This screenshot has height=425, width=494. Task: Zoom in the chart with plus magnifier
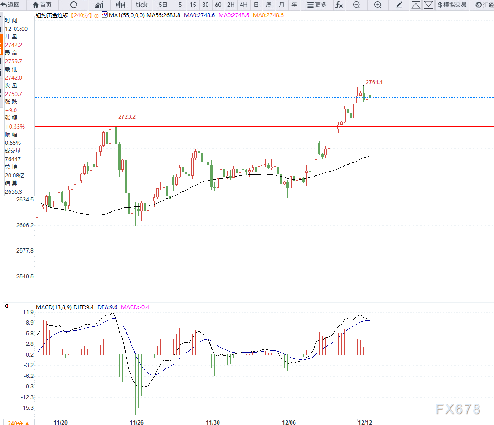pos(378,5)
